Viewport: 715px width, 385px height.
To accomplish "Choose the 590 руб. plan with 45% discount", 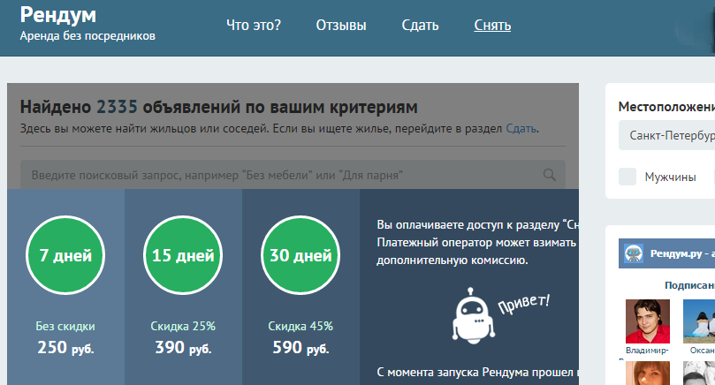I will 300,347.
